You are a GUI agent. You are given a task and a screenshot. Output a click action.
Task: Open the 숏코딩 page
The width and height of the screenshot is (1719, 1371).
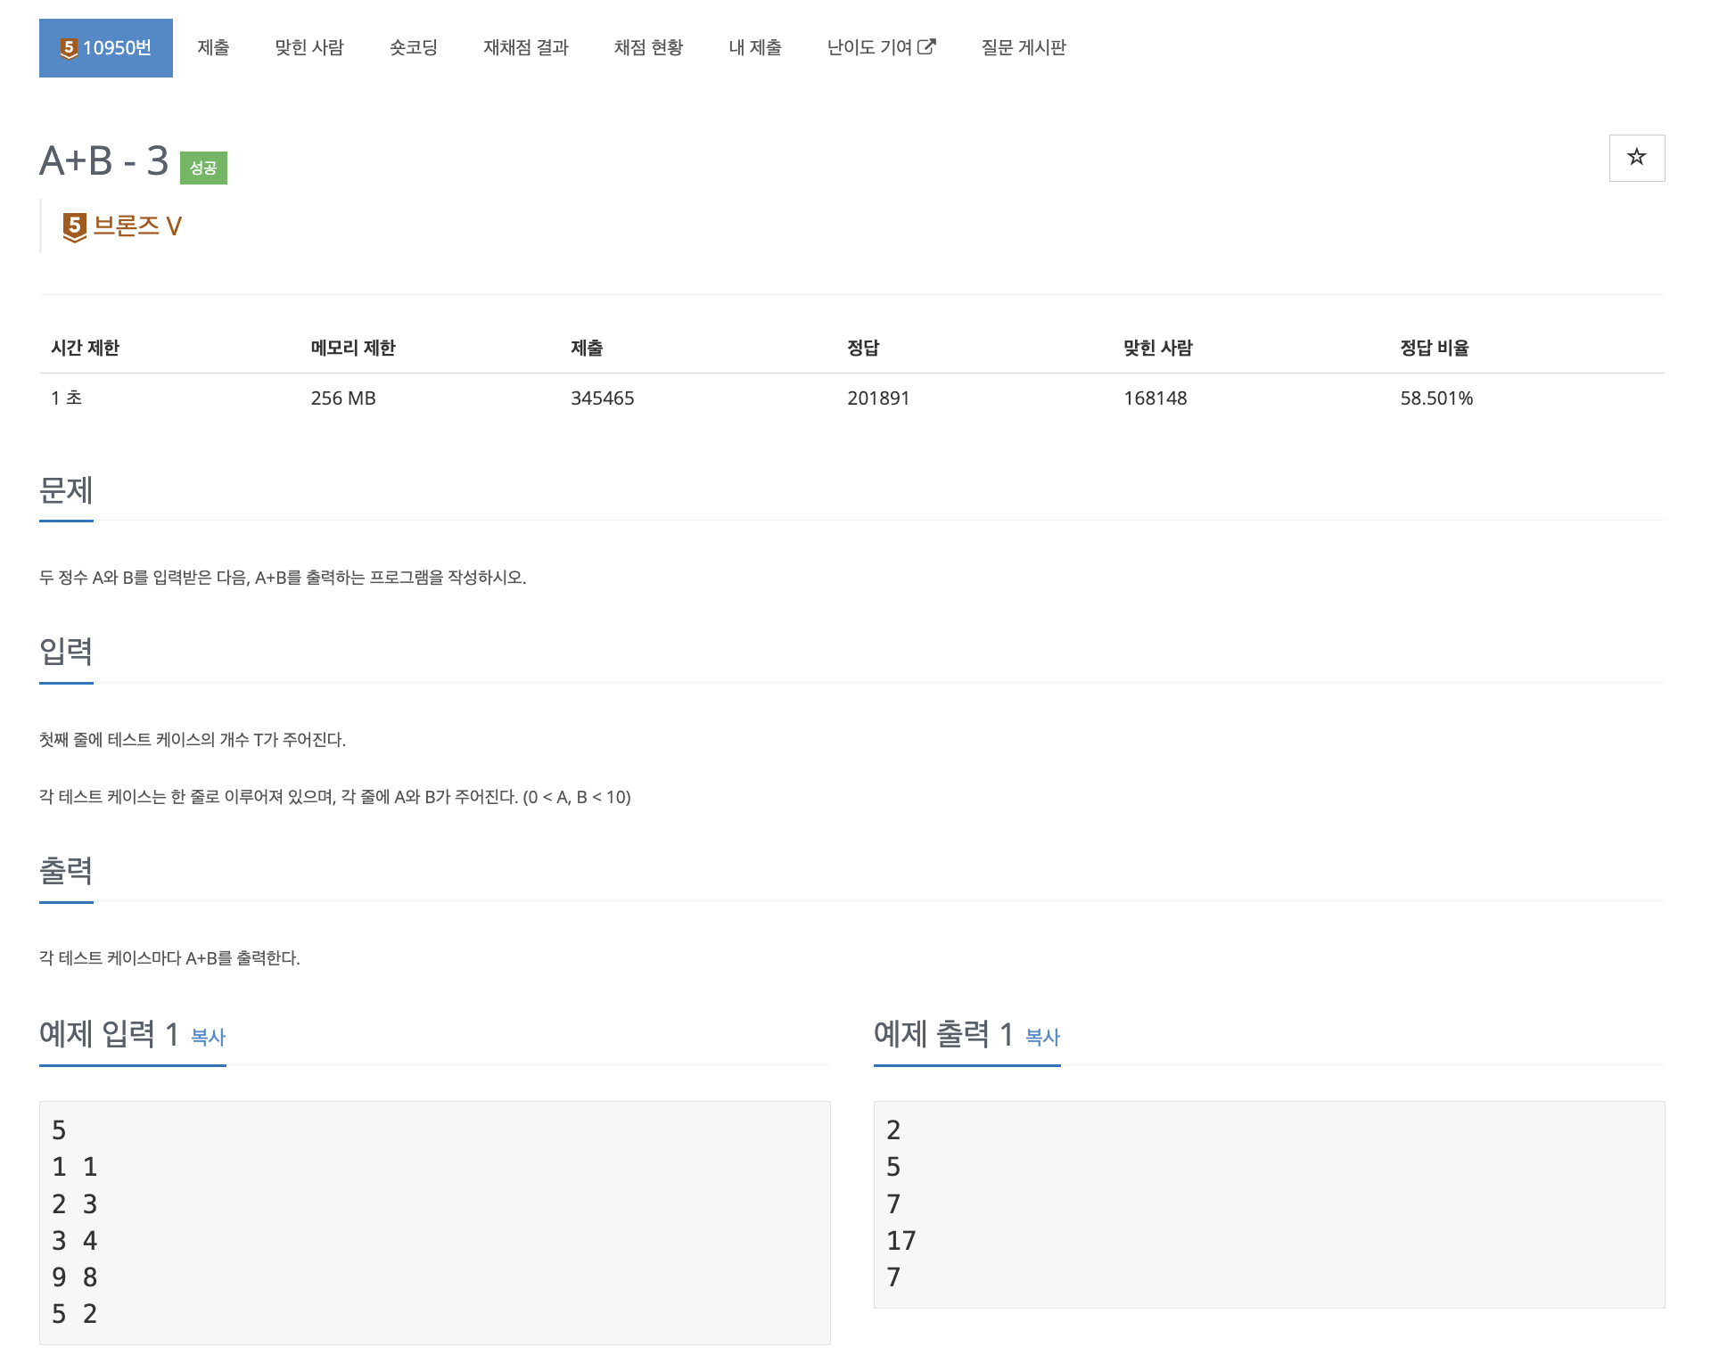point(413,47)
